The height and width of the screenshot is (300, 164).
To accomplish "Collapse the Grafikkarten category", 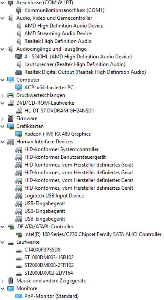I will point(3,126).
